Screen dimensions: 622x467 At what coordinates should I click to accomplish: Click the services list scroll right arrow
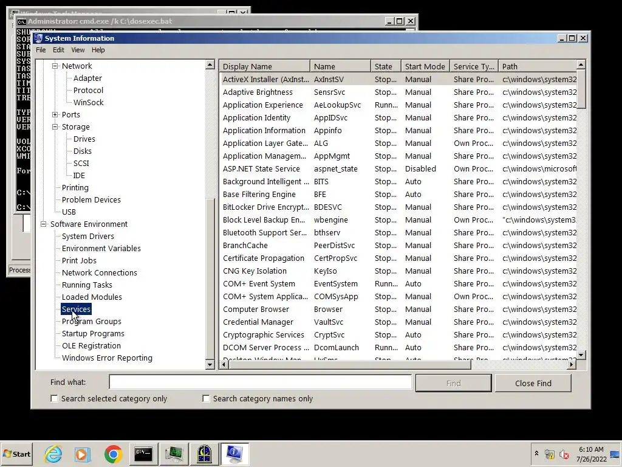(572, 364)
